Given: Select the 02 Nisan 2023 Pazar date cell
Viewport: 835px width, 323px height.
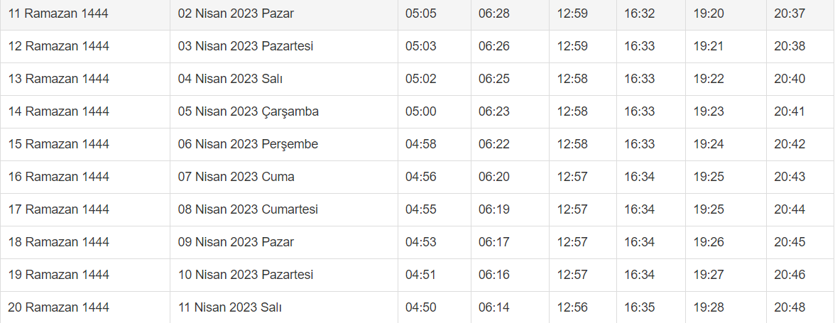Looking at the screenshot, I should click(x=236, y=13).
